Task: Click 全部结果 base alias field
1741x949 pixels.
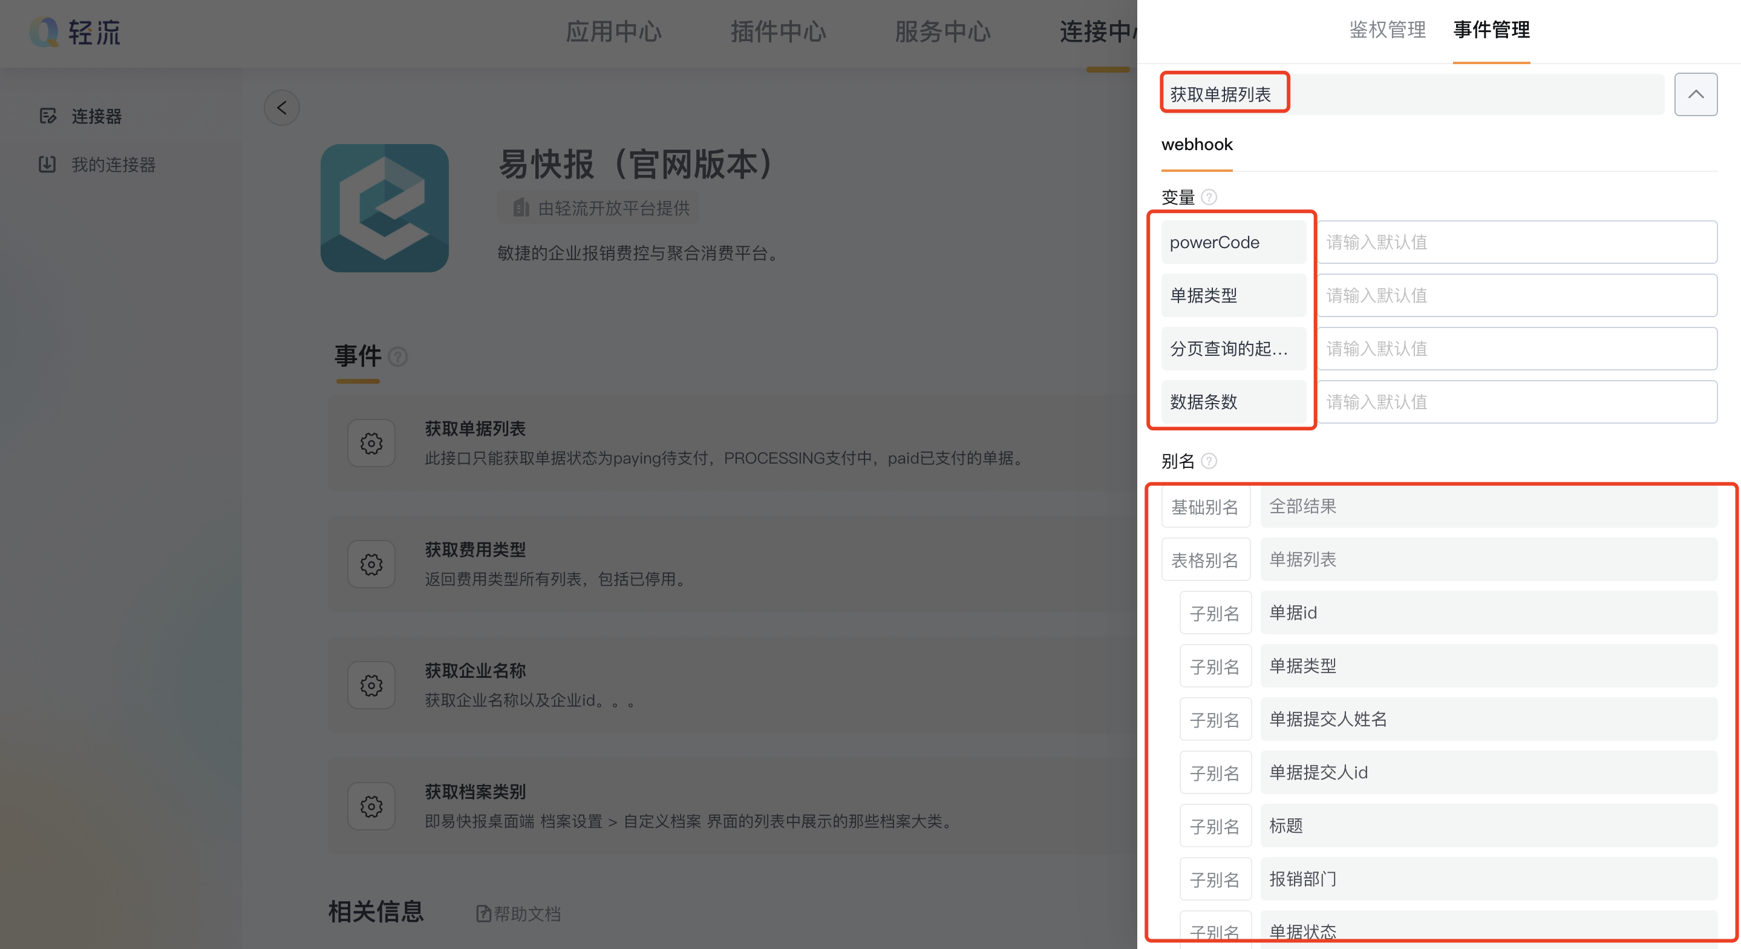Action: (x=1489, y=506)
